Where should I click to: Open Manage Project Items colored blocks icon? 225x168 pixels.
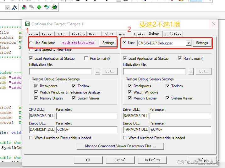tap(24, 7)
